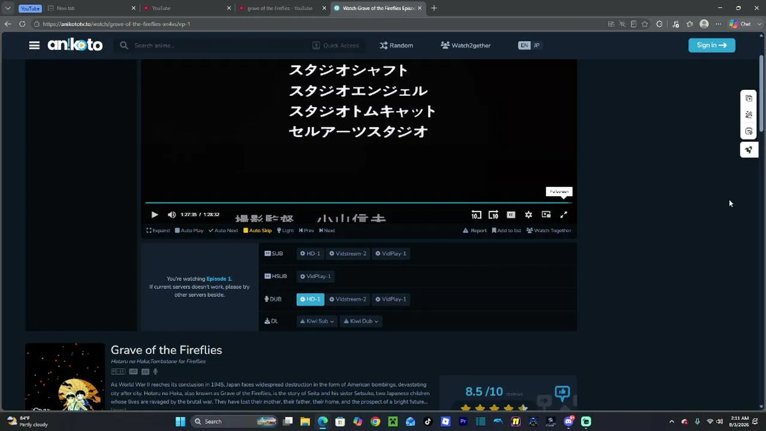Select SUB server Vidstream-2
Screen dimensions: 766x431
348,254
